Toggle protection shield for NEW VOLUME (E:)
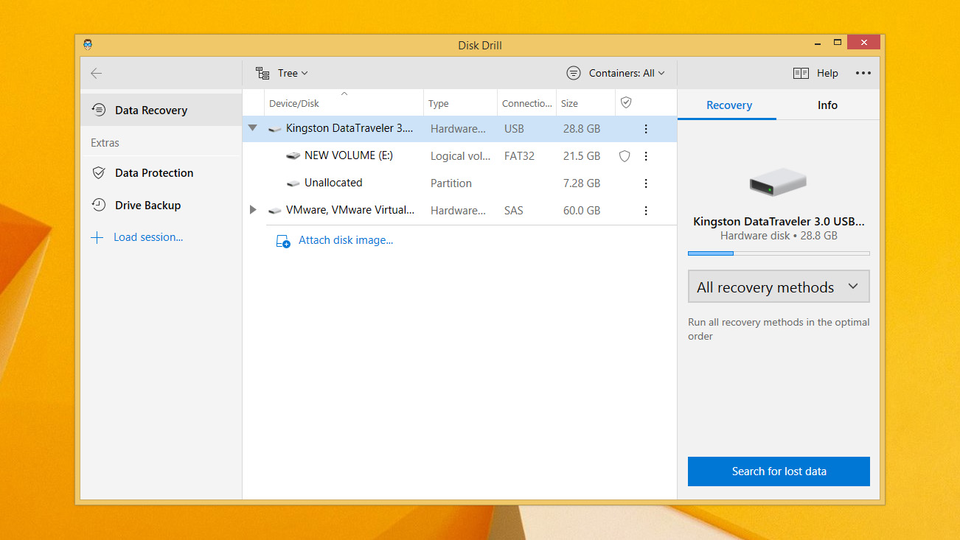Viewport: 960px width, 540px height. pyautogui.click(x=625, y=156)
